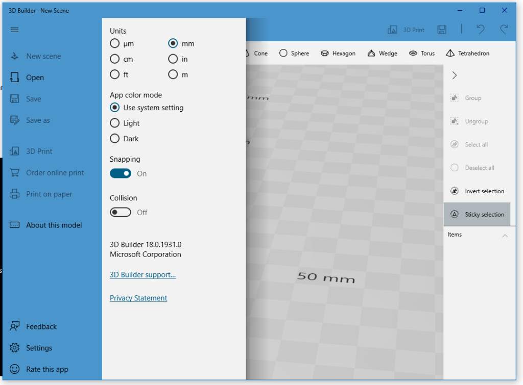Click the Ungroup button
Image resolution: width=523 pixels, height=385 pixels.
pos(469,121)
